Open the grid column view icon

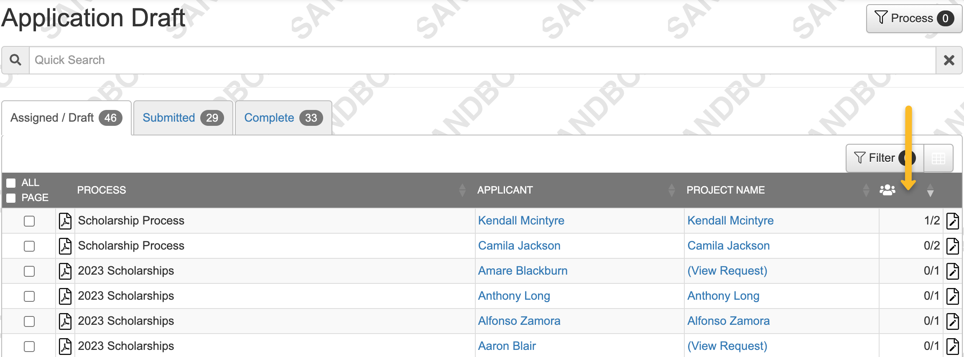click(x=938, y=158)
